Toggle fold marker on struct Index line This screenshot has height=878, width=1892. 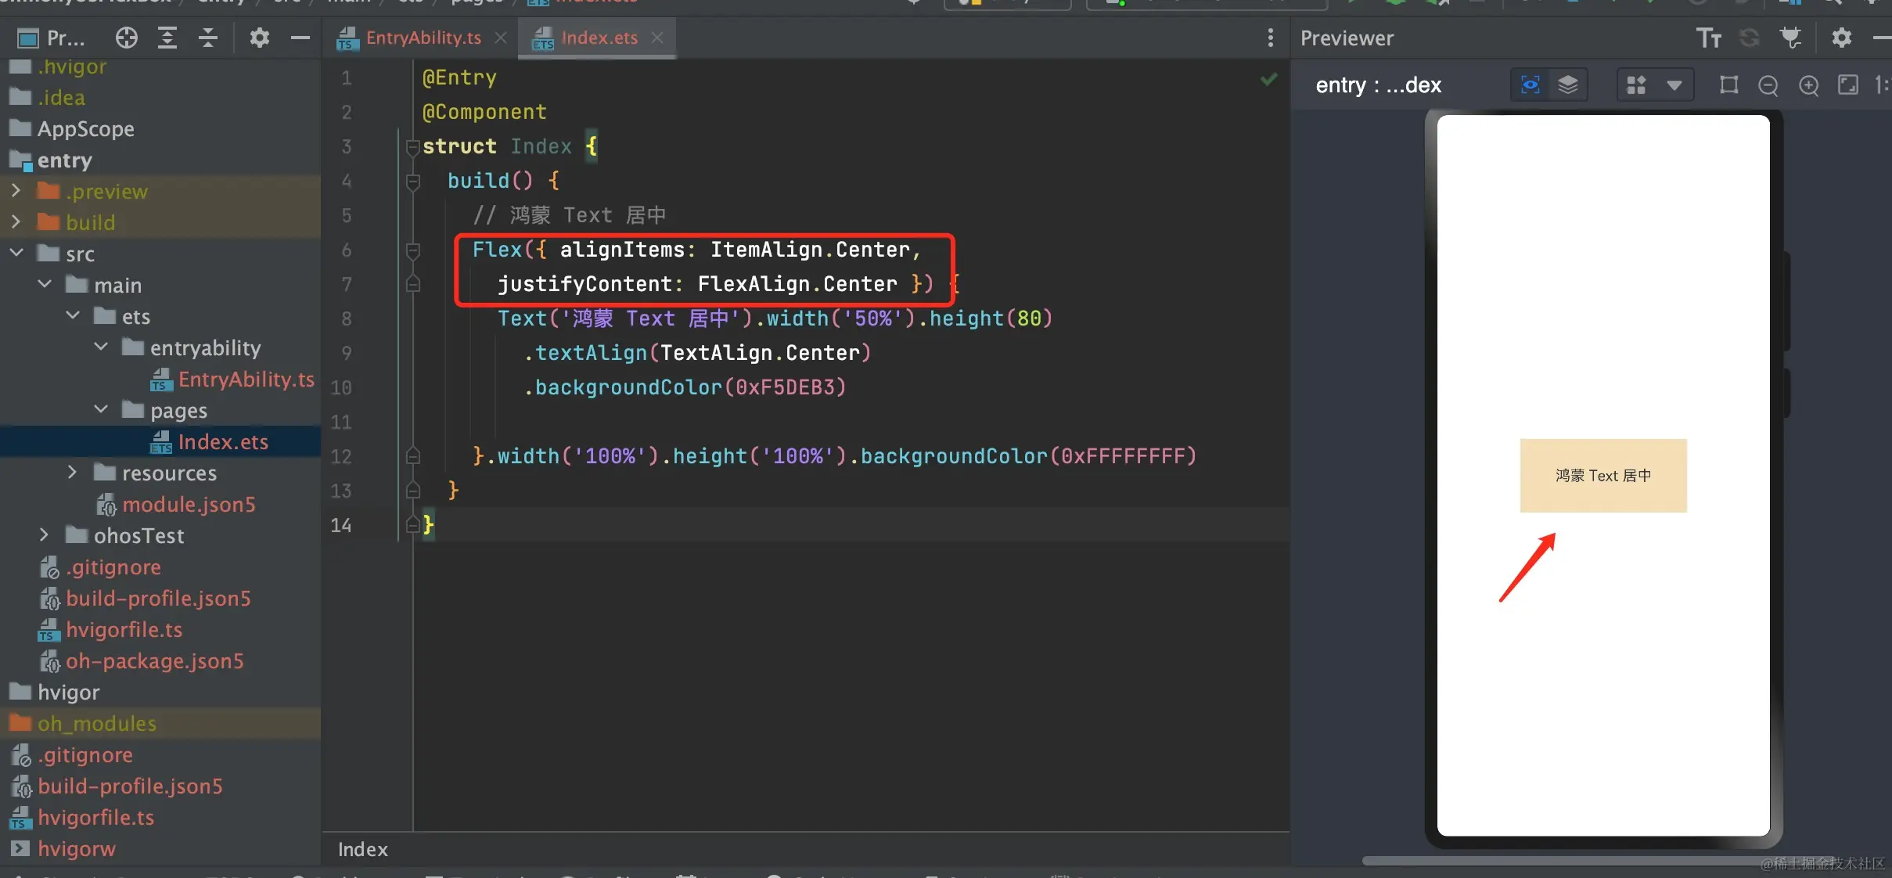(413, 146)
